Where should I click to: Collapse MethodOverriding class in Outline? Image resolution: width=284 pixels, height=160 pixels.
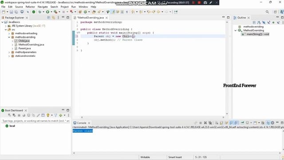(236, 31)
